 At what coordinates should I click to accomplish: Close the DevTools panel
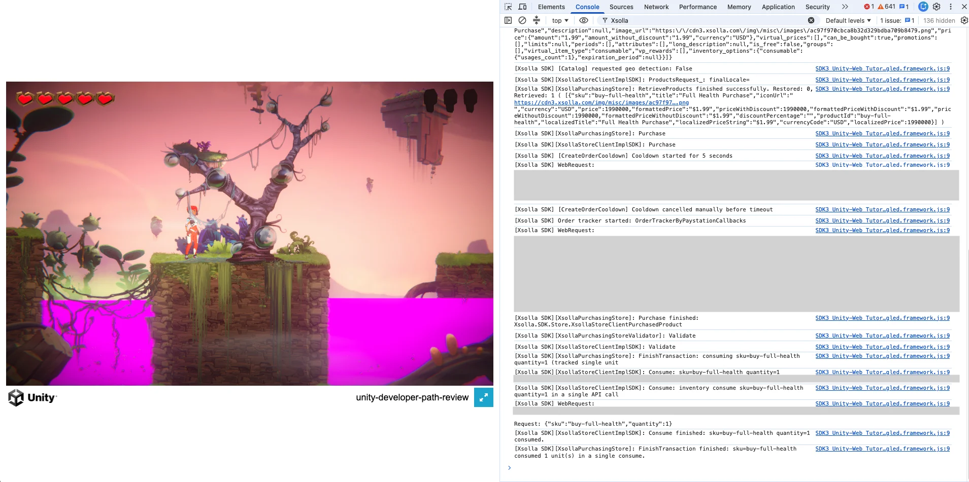[964, 7]
